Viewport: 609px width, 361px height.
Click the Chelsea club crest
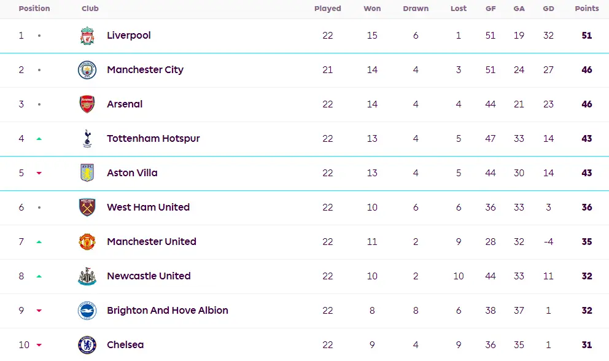pos(87,344)
